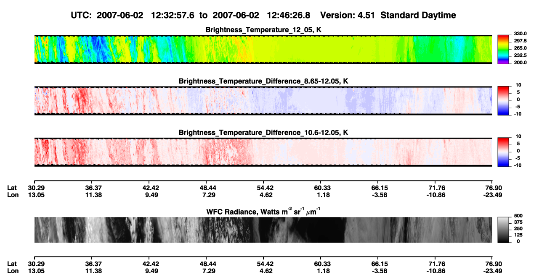Click the '297.5' colorbar label
This screenshot has width=547, height=280.
[520, 41]
